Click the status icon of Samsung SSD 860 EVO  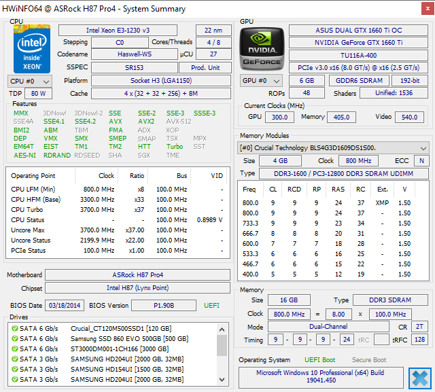tap(15, 339)
